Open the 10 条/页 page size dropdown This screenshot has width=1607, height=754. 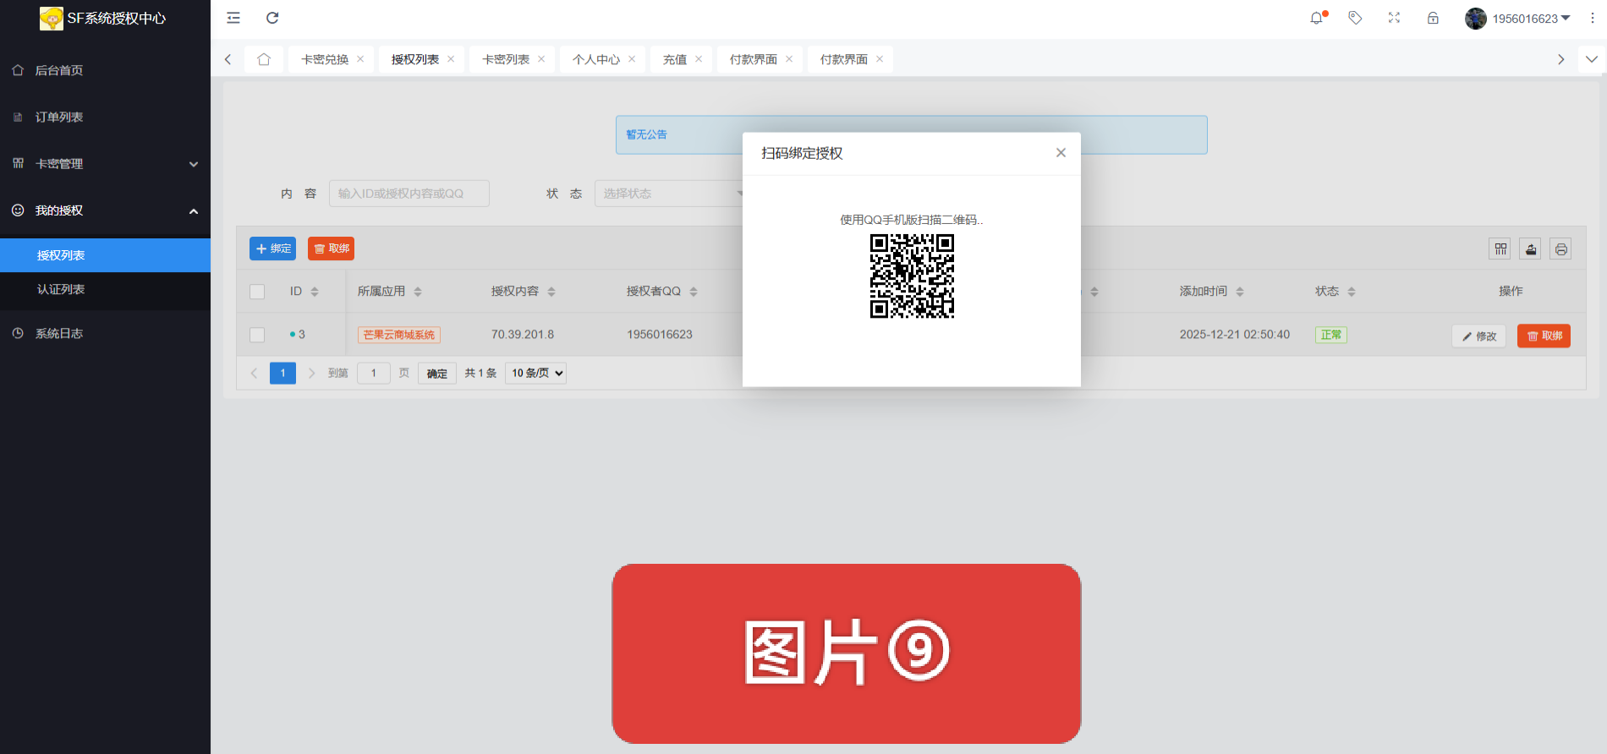(x=536, y=373)
